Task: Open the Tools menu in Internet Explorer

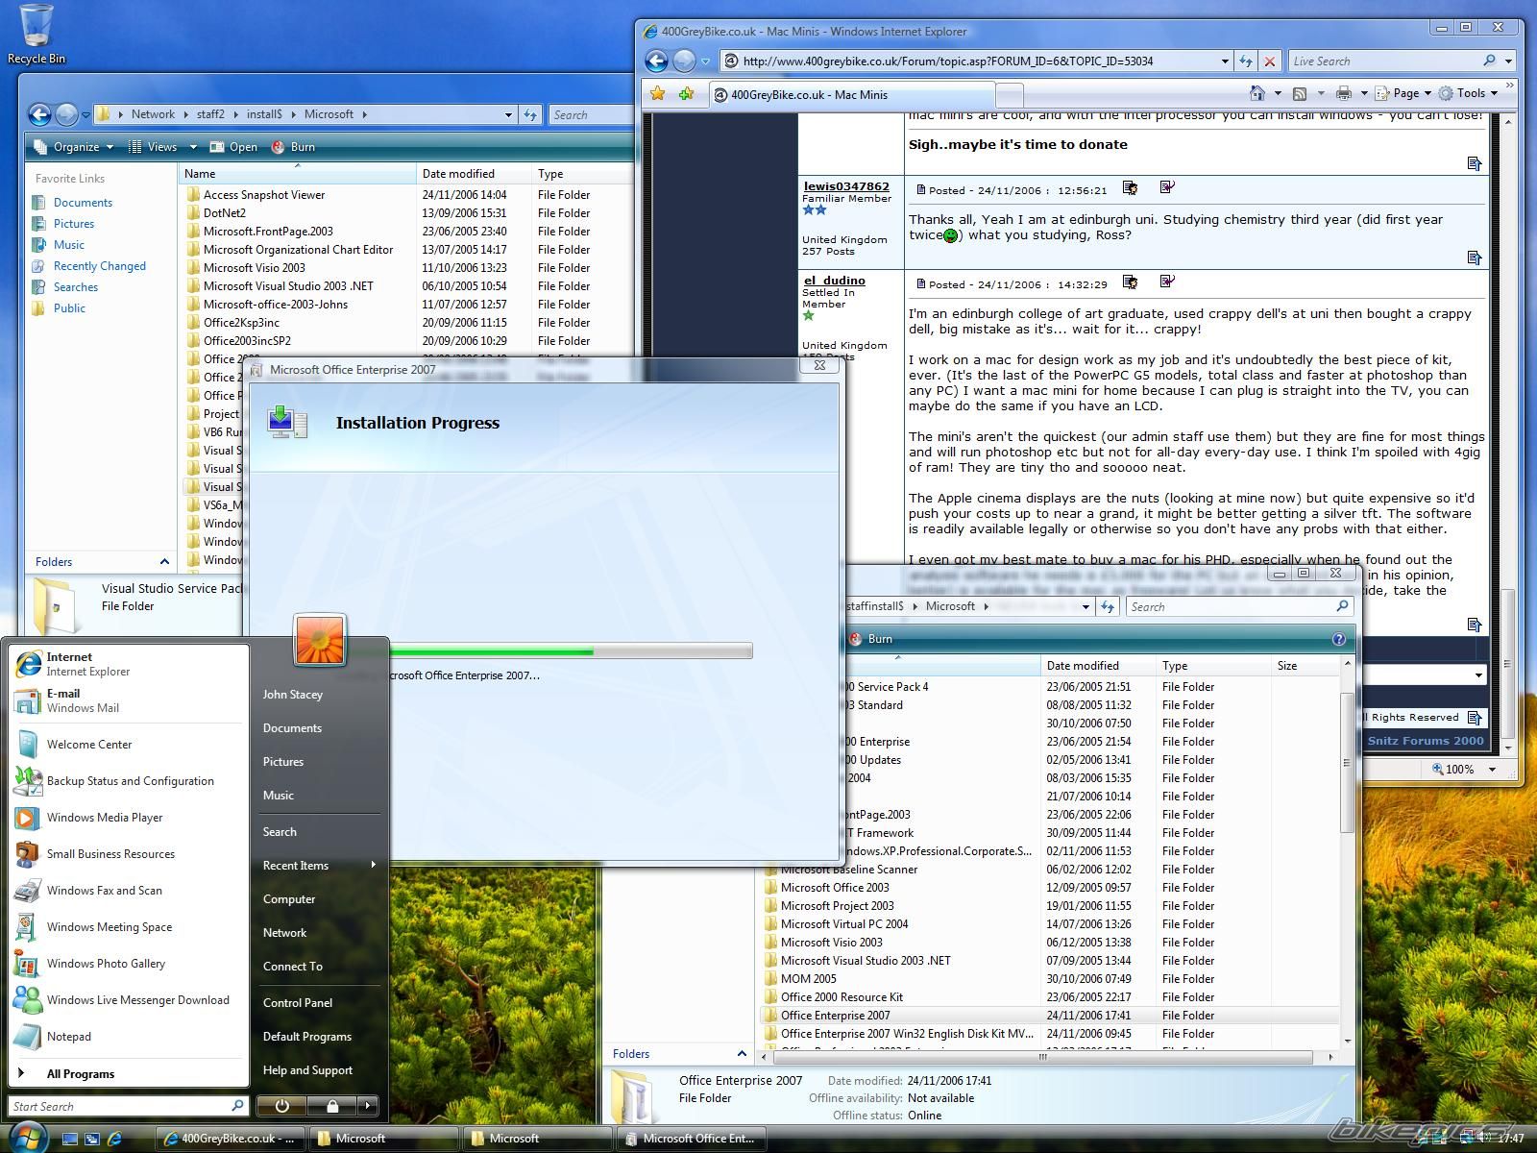Action: coord(1470,93)
